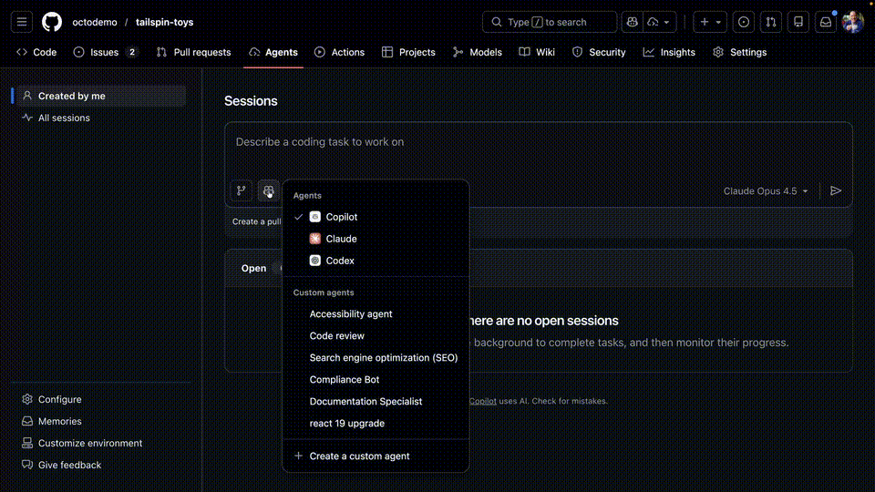Viewport: 875px width, 492px height.
Task: Open the hamburger navigation menu
Action: (23, 22)
